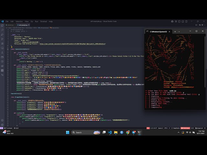Open the YouTube URL link in code
This screenshot has width=207, height=155.
(x=72, y=44)
